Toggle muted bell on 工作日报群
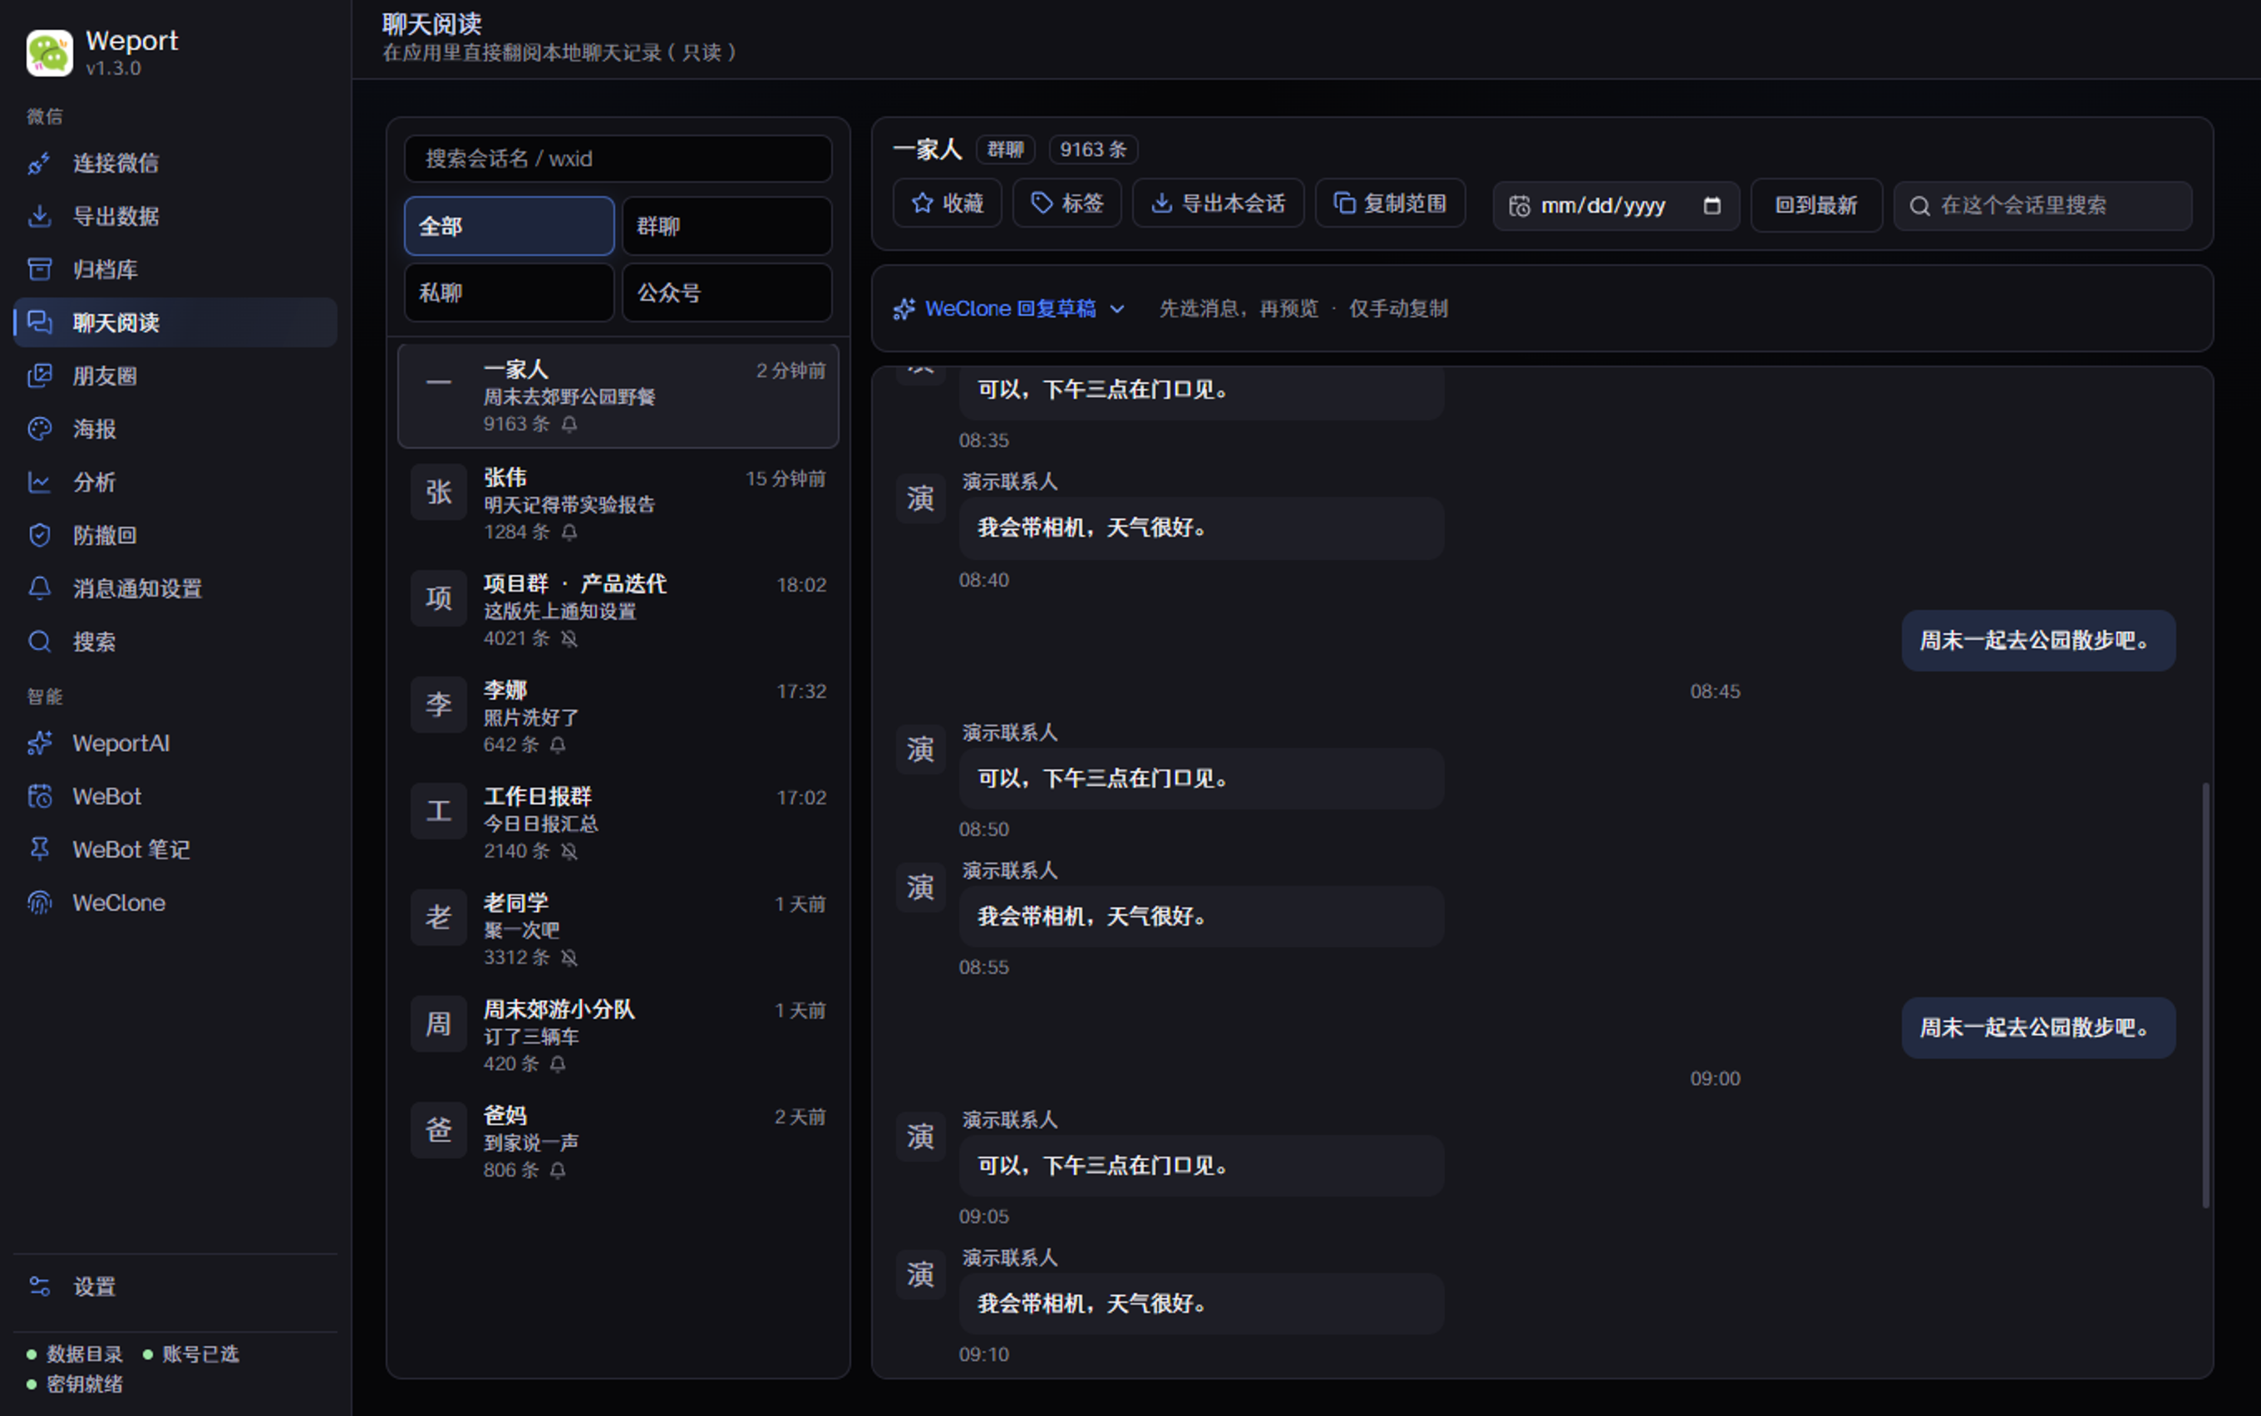This screenshot has width=2261, height=1416. pos(569,851)
